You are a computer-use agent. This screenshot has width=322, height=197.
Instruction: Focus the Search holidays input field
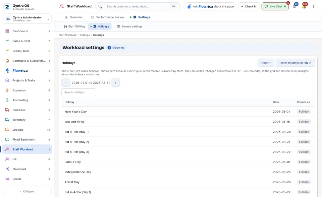(79, 92)
